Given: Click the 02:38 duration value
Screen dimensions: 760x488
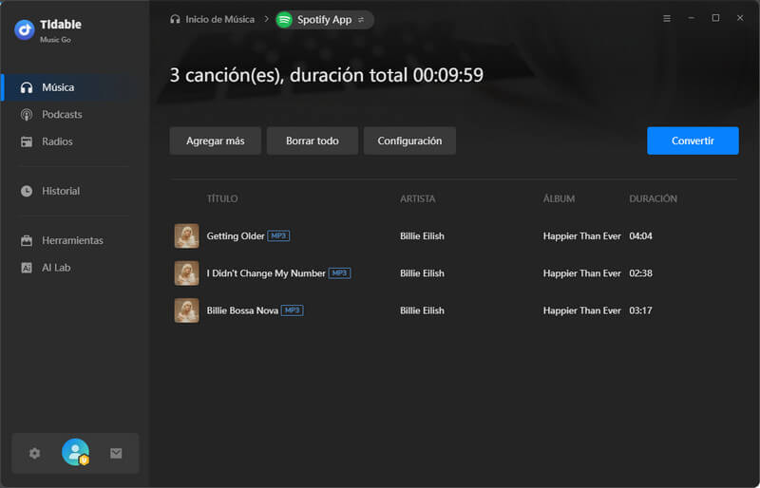Looking at the screenshot, I should (640, 273).
